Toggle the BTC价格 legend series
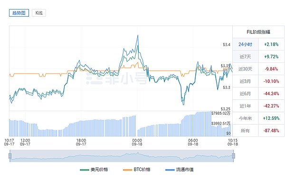285x175 pixels. (137, 170)
